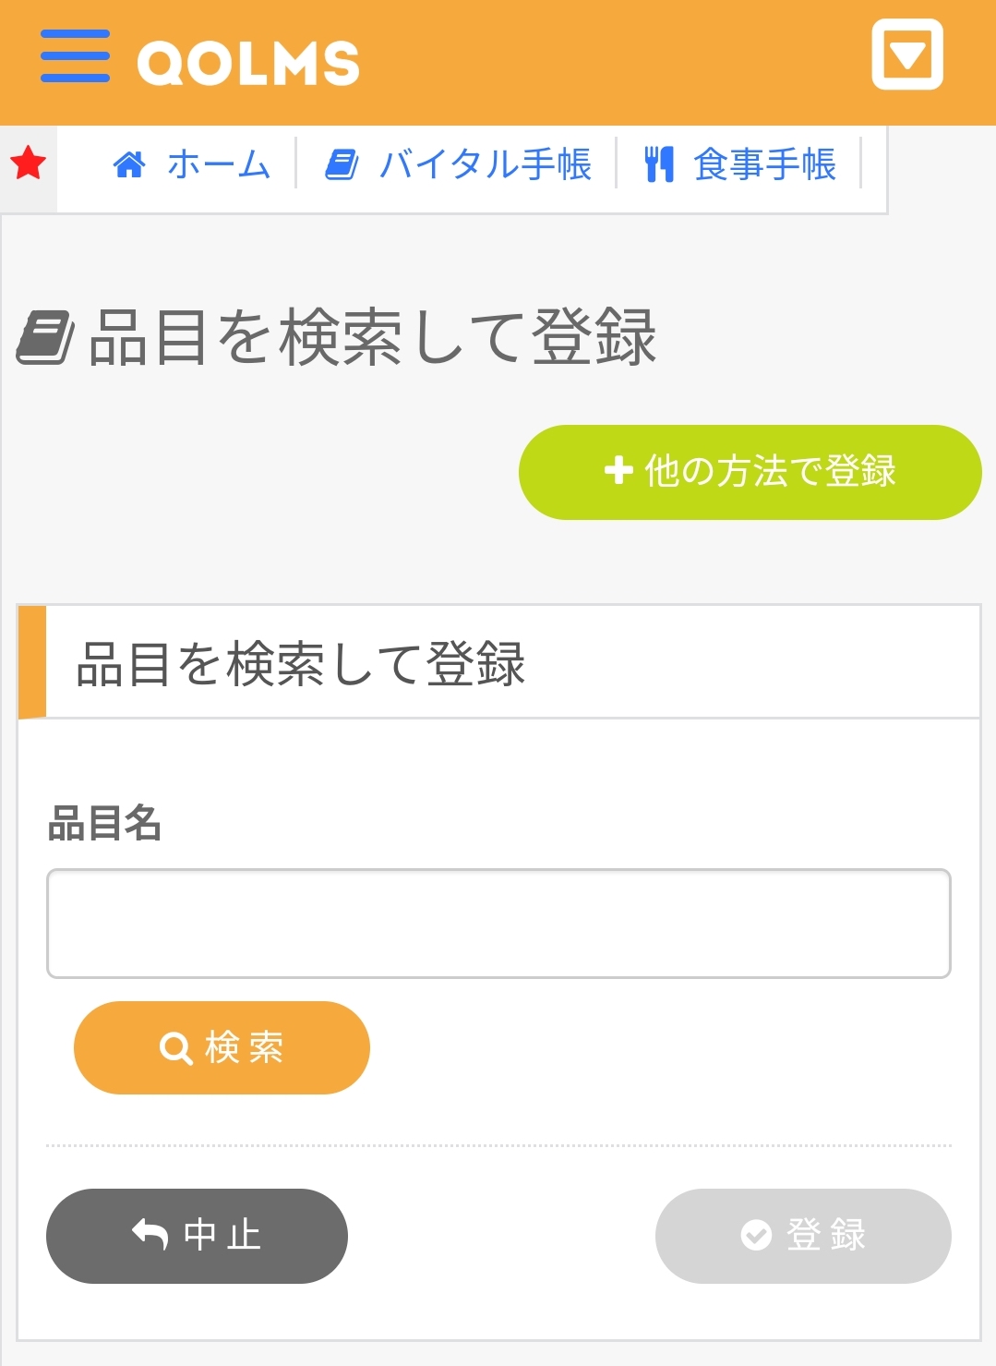Cancel with the 中止 button label
Screen dimensions: 996x1366
pos(222,1236)
